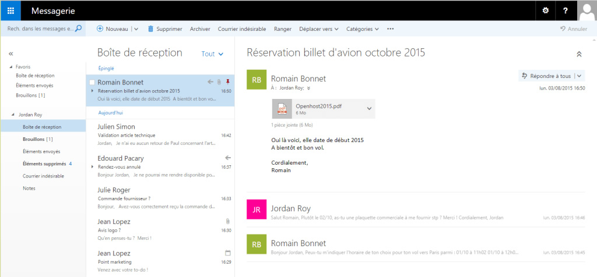Click Répondre à tous button
The width and height of the screenshot is (597, 277).
tap(546, 76)
